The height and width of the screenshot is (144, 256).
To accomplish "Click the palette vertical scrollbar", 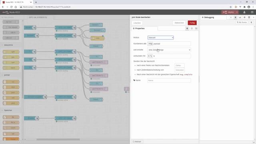I will 23,82.
